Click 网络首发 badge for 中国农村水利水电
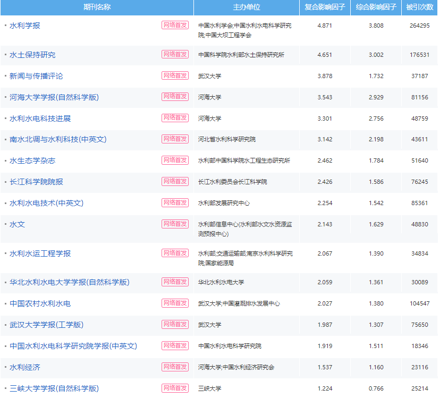This screenshot has width=448, height=398. 175,303
